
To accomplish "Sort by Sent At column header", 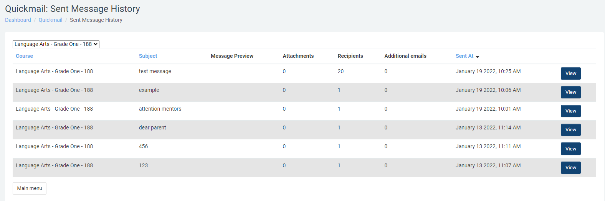I will [x=464, y=56].
